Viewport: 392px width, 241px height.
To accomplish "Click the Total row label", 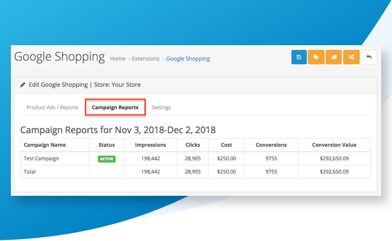I will 30,172.
